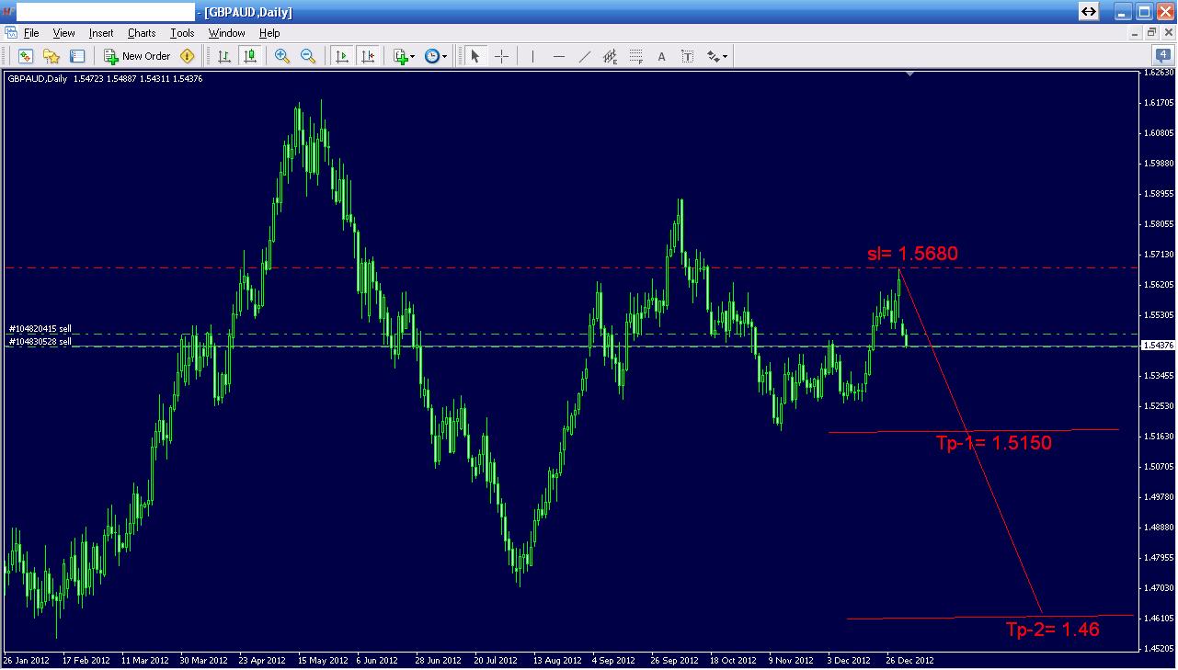Image resolution: width=1178 pixels, height=670 pixels.
Task: Select candlestick chart mode
Action: pos(249,56)
